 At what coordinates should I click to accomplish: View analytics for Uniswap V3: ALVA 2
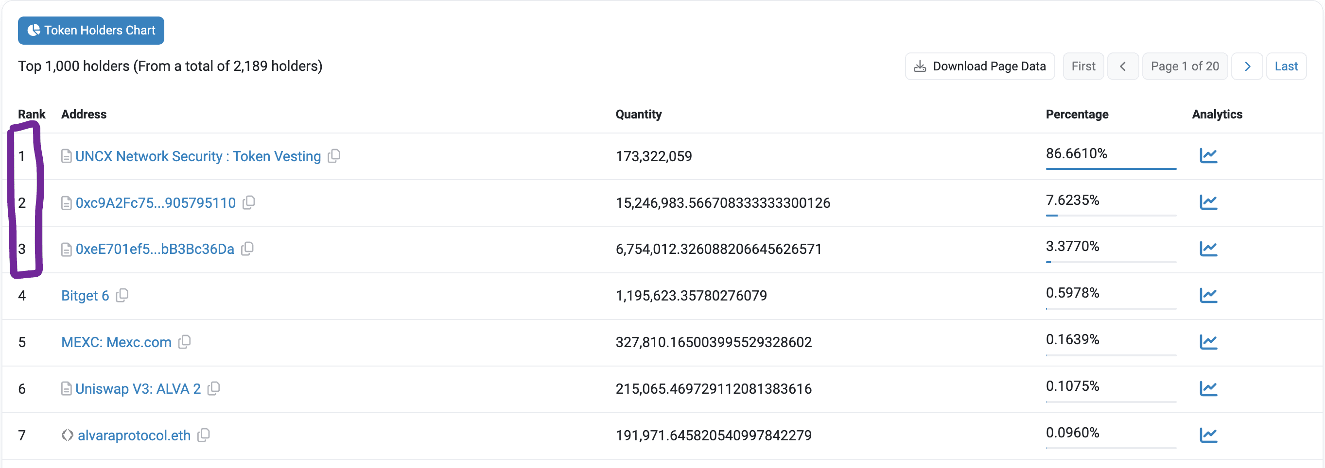pos(1208,388)
